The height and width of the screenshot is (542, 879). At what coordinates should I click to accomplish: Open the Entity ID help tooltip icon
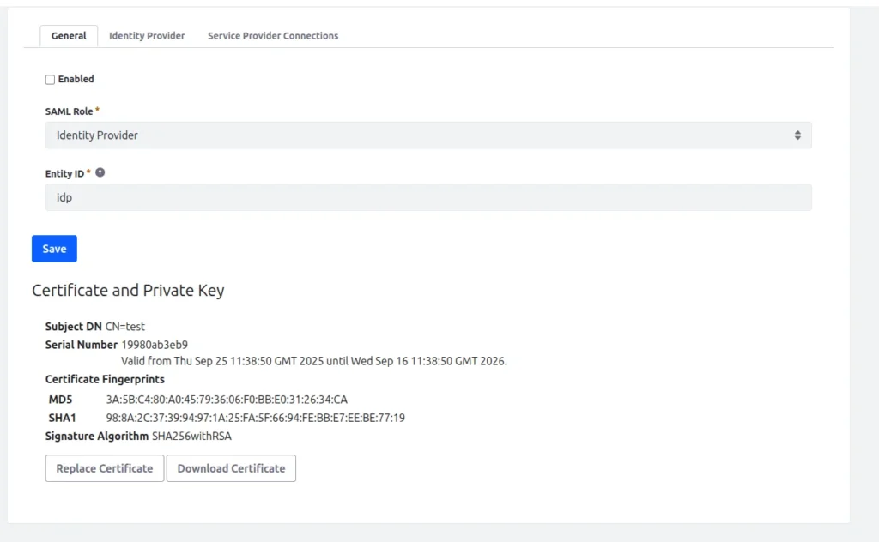pos(100,172)
